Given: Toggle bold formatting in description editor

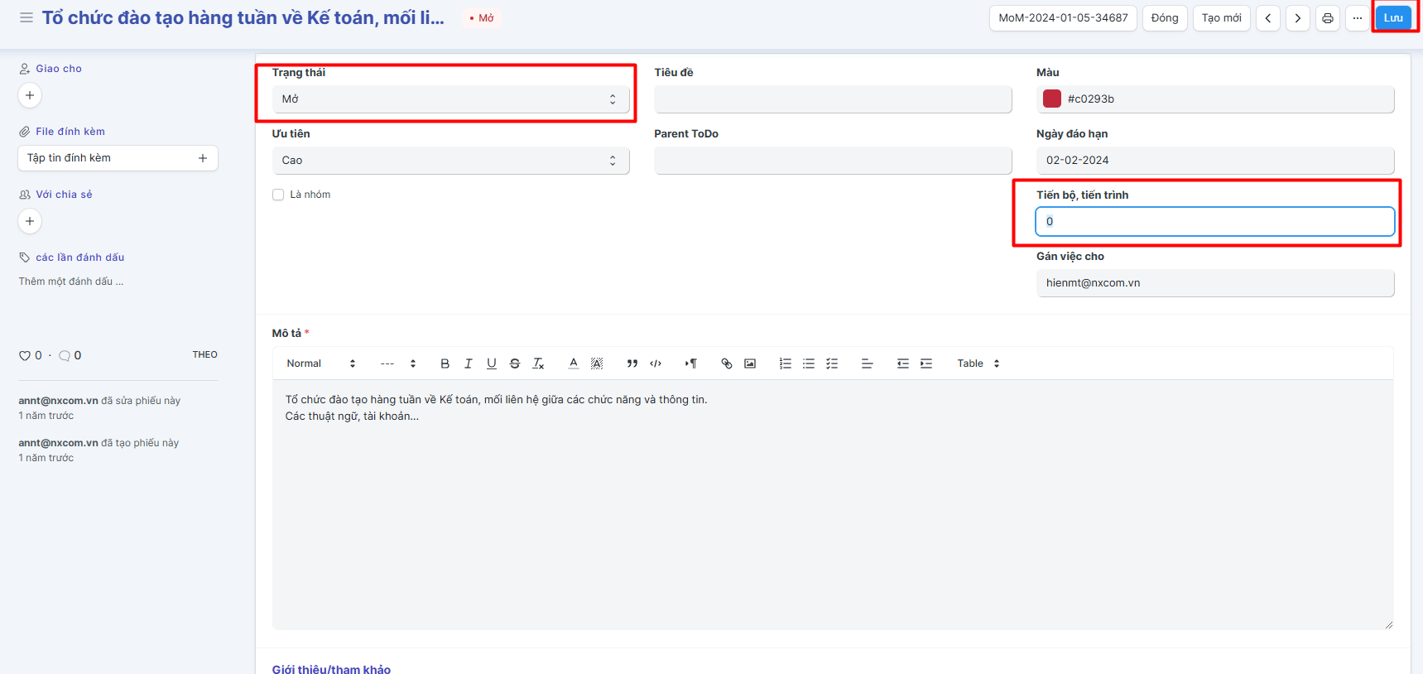Looking at the screenshot, I should click(445, 363).
